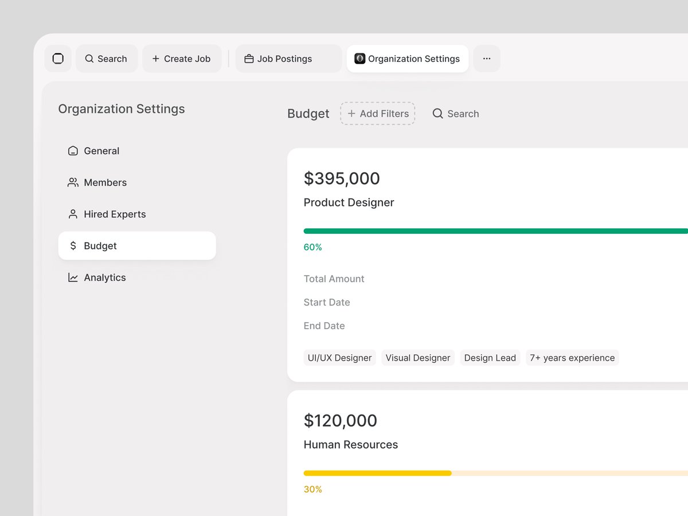The width and height of the screenshot is (688, 516).
Task: Click the Visual Designer tag
Action: [418, 358]
